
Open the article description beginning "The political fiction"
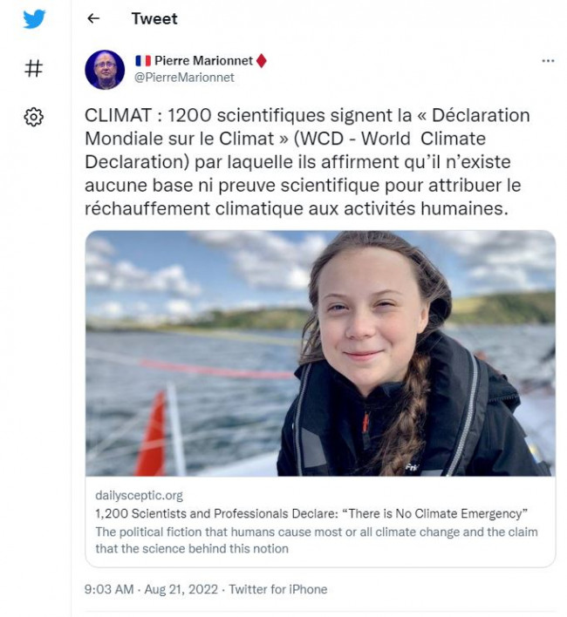pos(316,540)
